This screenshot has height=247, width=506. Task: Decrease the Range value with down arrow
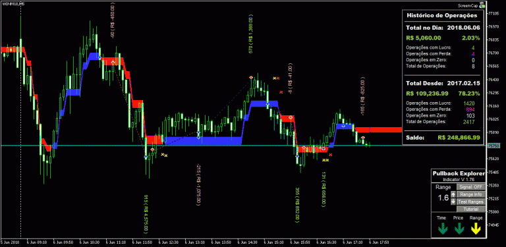point(453,202)
